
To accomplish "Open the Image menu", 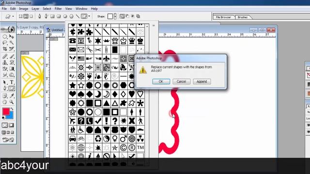I will (x=24, y=9).
